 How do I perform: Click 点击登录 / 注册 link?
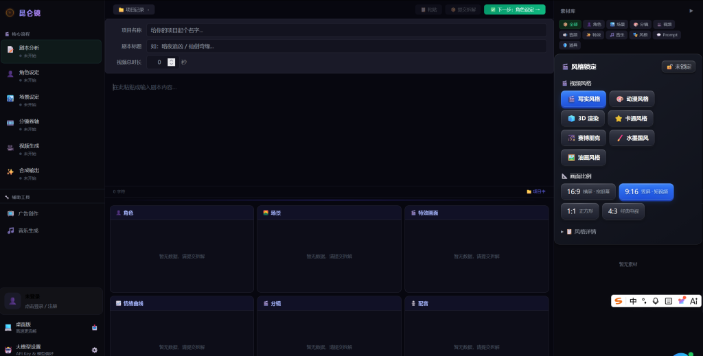coord(41,307)
